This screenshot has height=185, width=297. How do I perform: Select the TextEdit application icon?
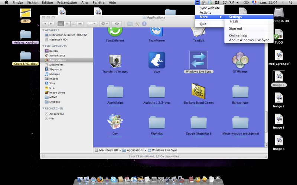click(199, 32)
